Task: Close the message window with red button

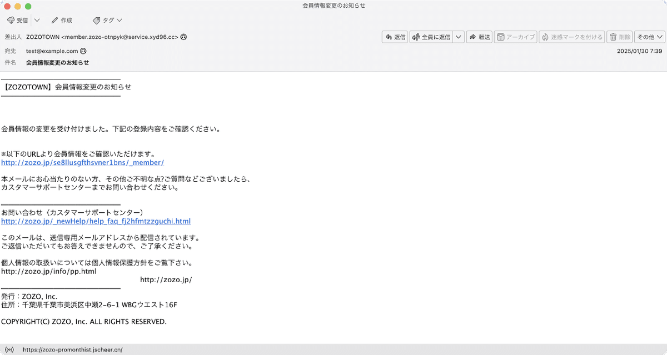Action: coord(7,6)
